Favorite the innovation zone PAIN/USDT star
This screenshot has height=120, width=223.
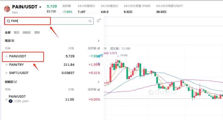tap(7, 100)
